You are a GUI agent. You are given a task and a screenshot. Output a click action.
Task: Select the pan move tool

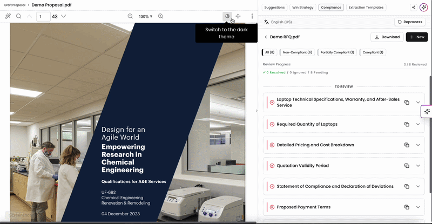[x=238, y=16]
